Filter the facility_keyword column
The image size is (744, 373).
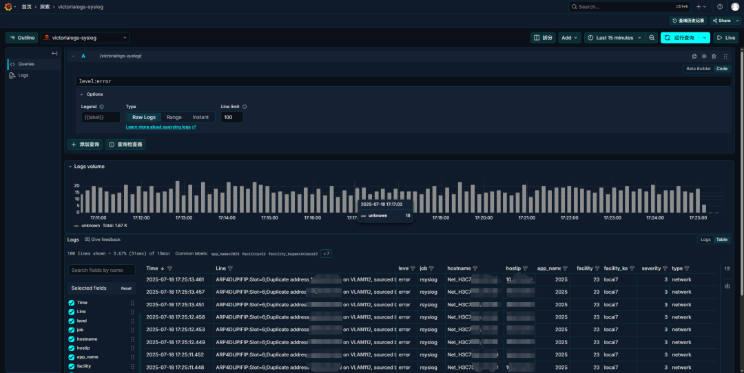[632, 268]
